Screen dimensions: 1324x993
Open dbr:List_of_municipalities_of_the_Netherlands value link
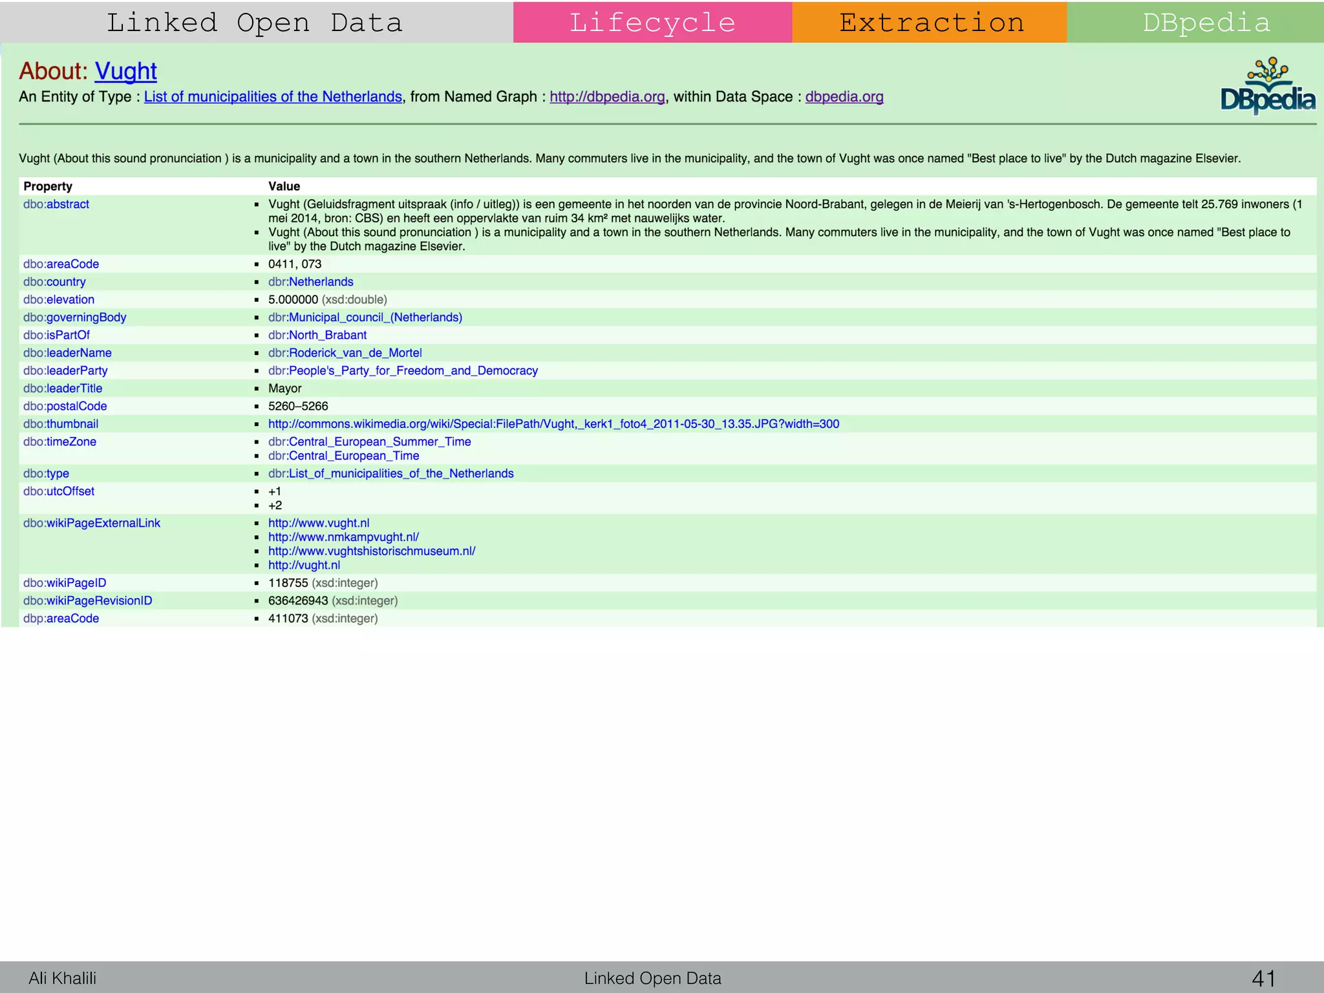[391, 474]
